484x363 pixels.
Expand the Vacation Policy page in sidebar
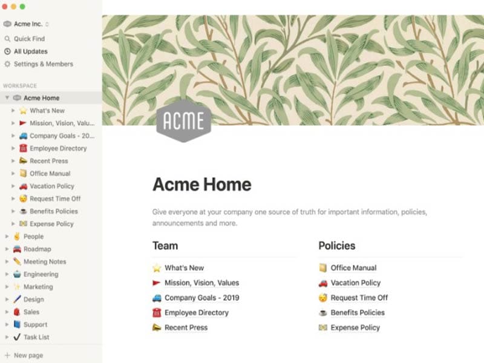tap(12, 186)
